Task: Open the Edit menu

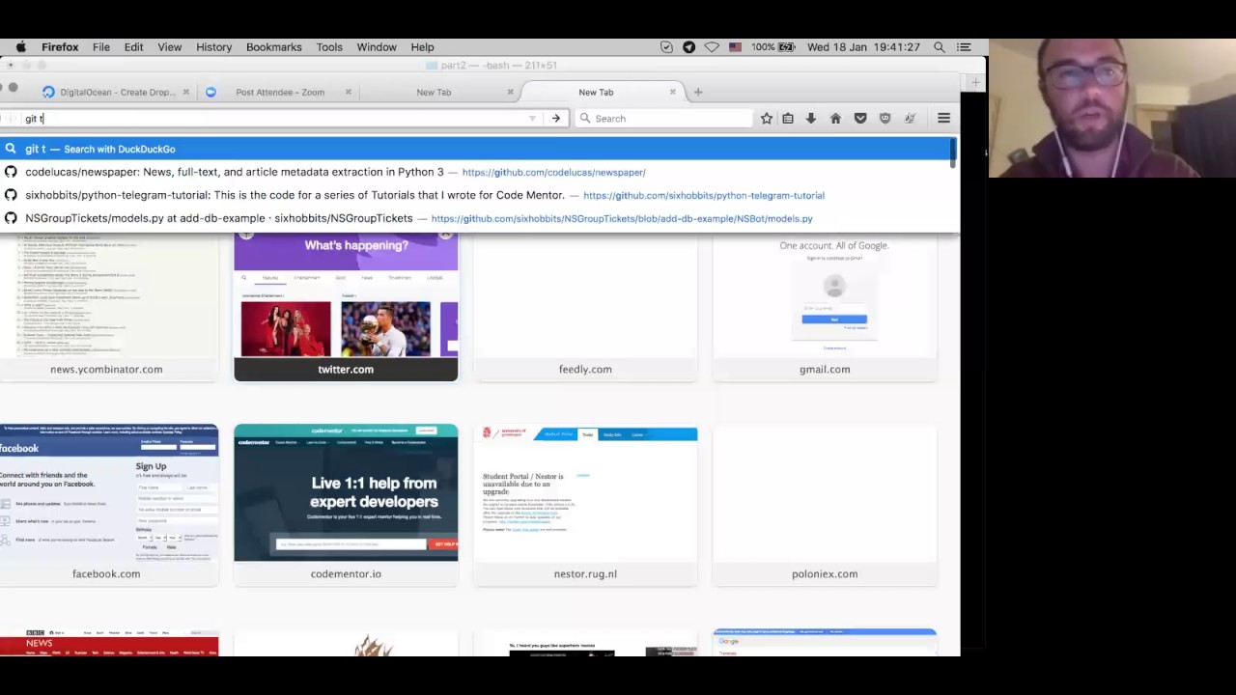Action: point(133,46)
